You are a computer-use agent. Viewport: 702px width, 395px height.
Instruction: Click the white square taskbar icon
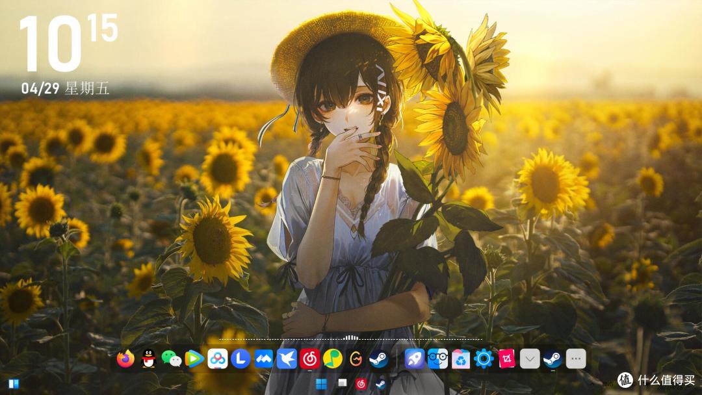343,383
